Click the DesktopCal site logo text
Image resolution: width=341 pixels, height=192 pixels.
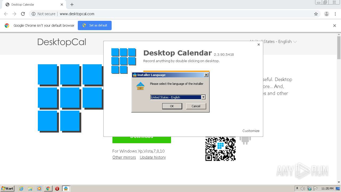pos(62,42)
